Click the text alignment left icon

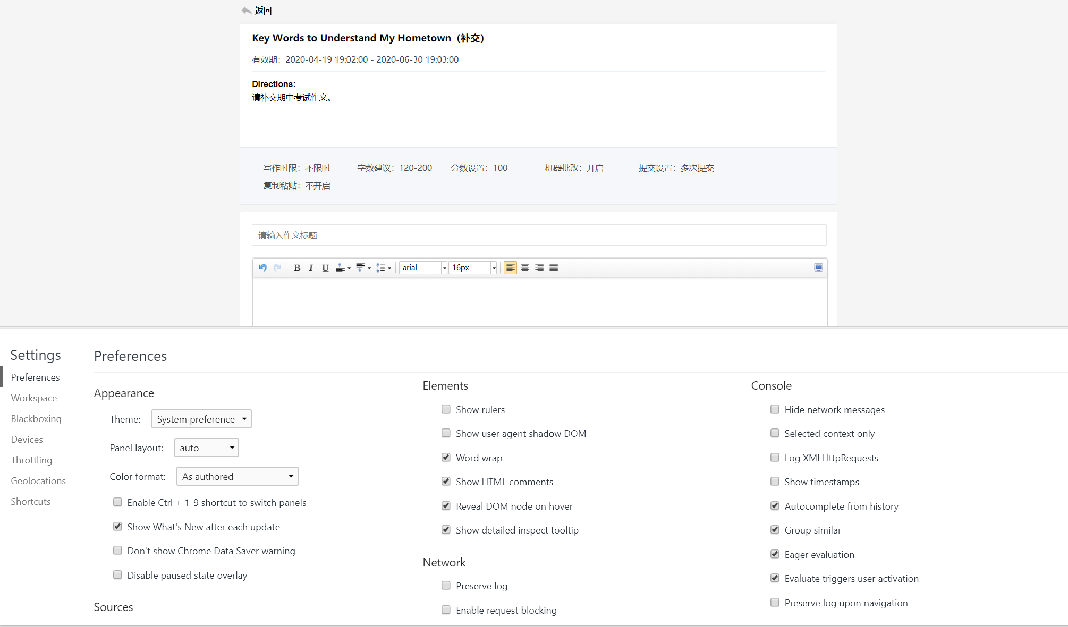tap(510, 267)
